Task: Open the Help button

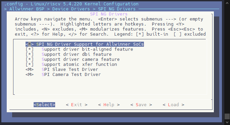Action: pos(109,105)
